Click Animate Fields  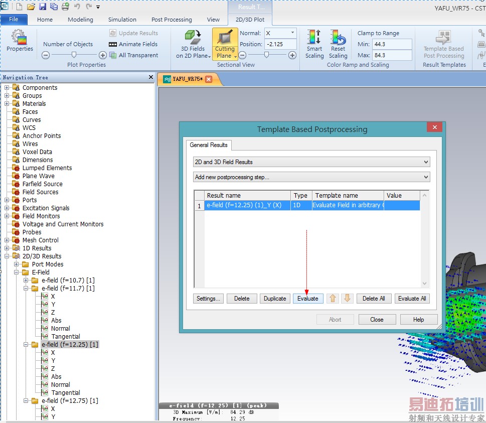pos(133,44)
